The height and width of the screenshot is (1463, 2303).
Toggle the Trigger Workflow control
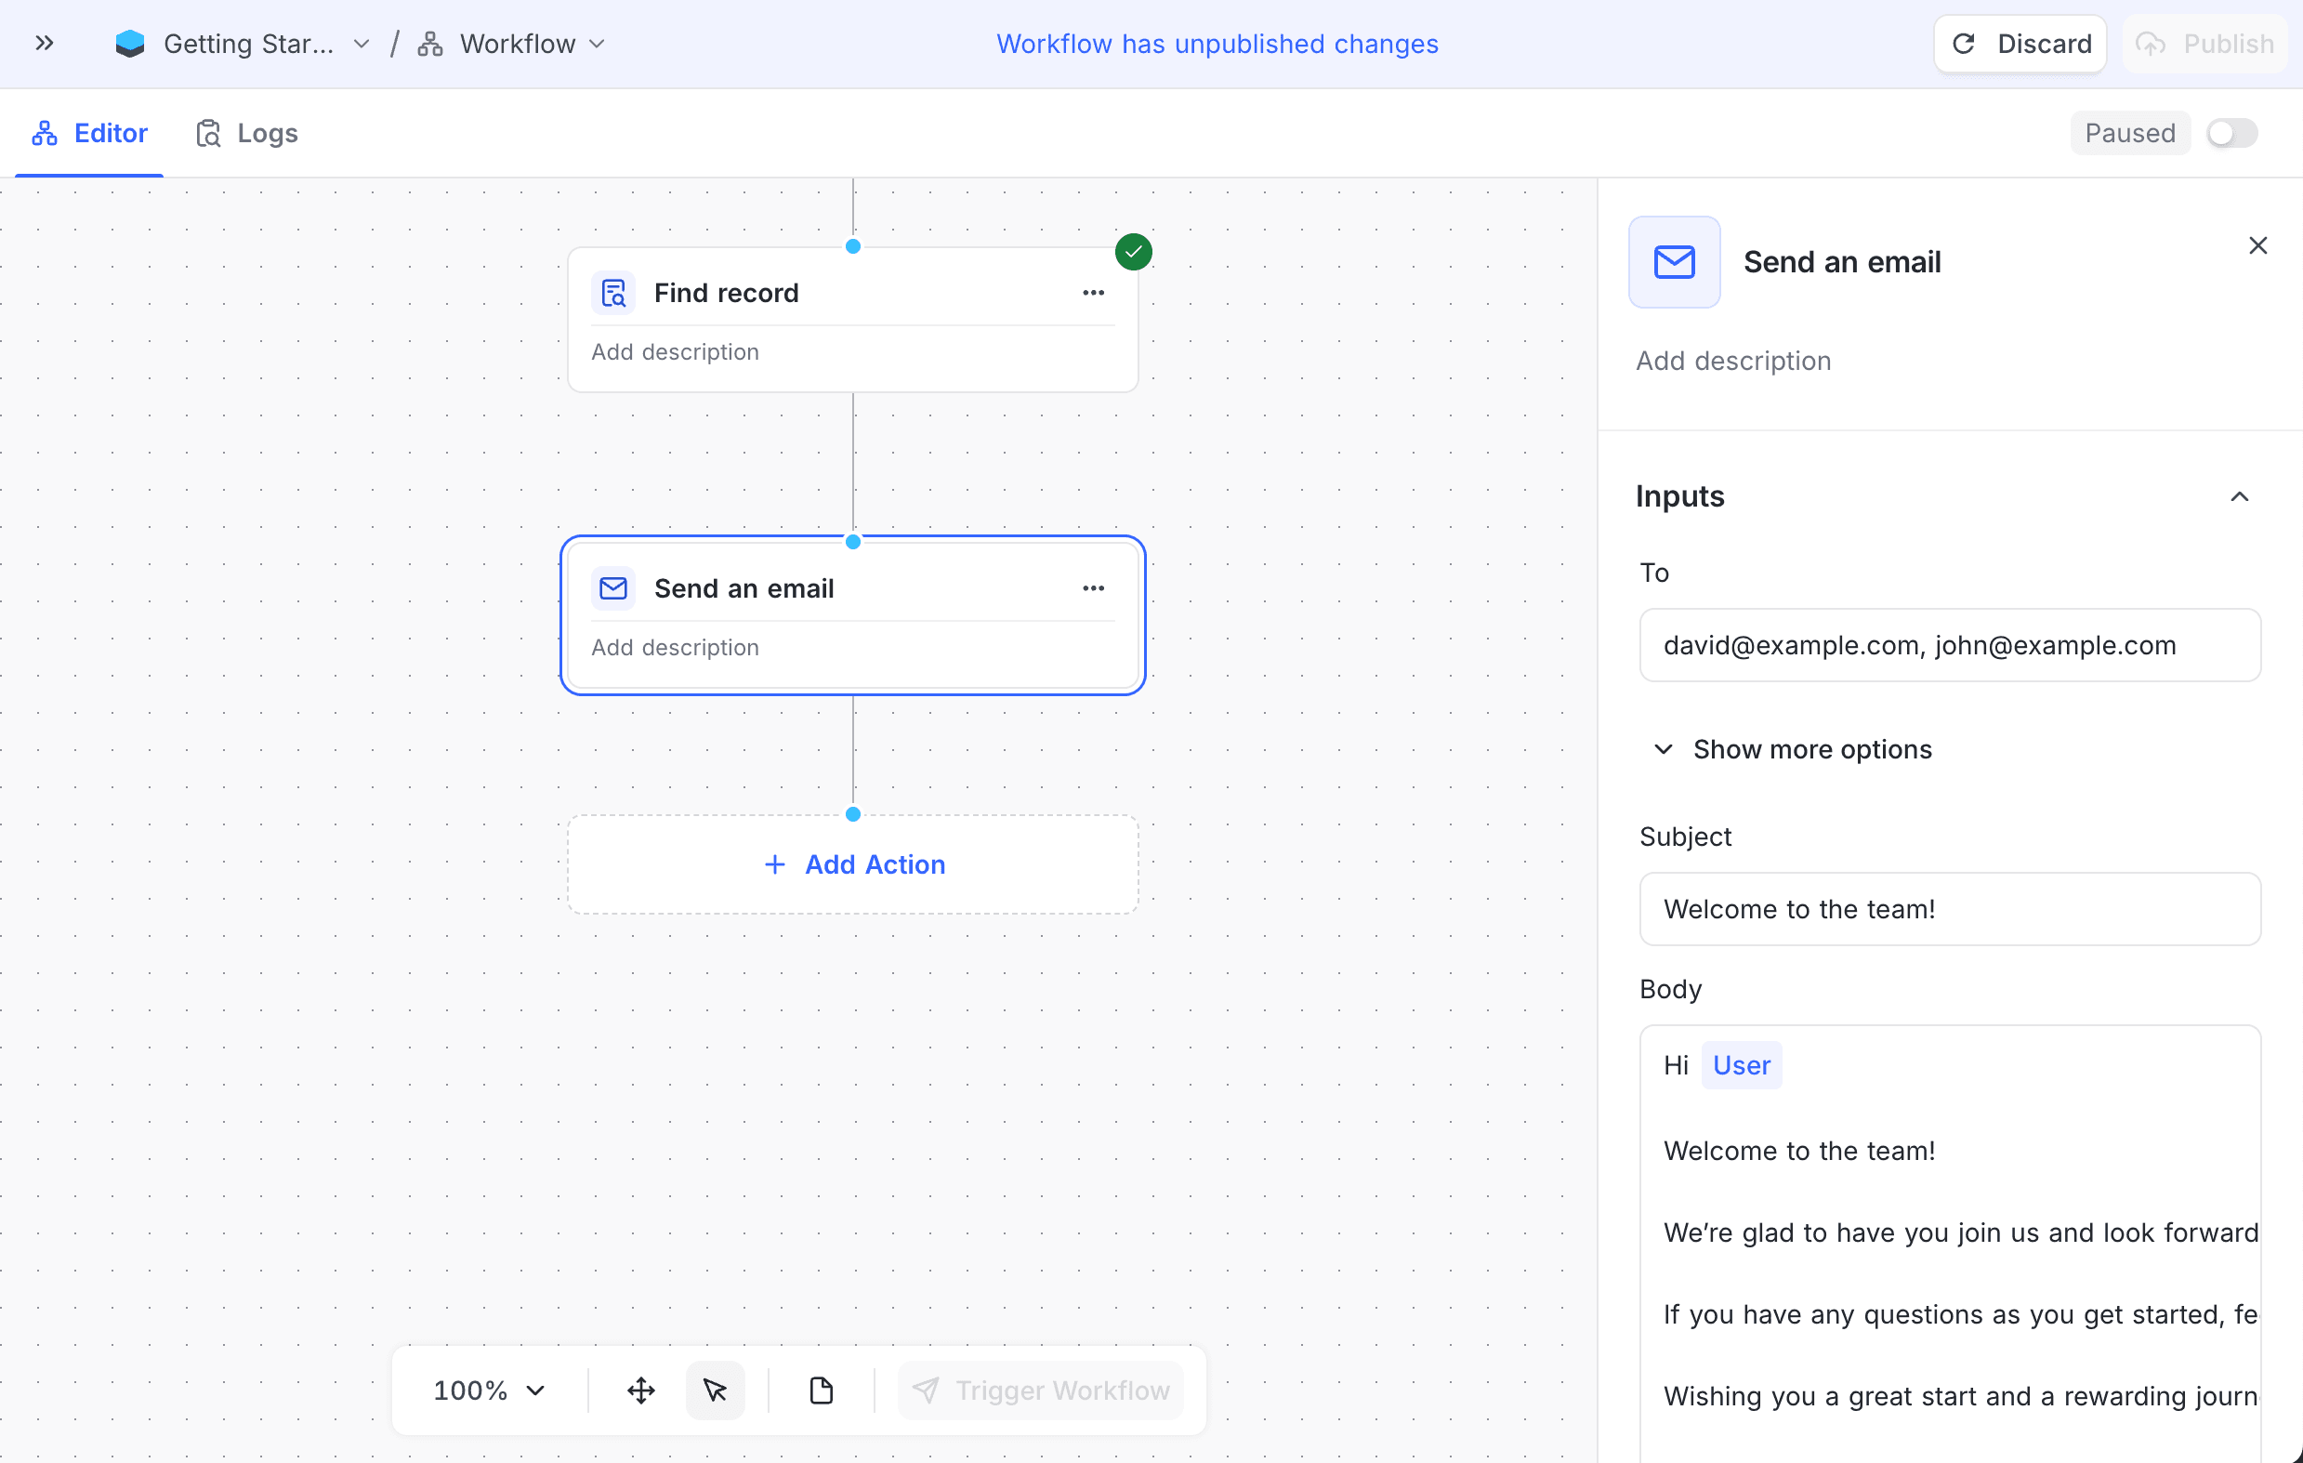point(1041,1390)
